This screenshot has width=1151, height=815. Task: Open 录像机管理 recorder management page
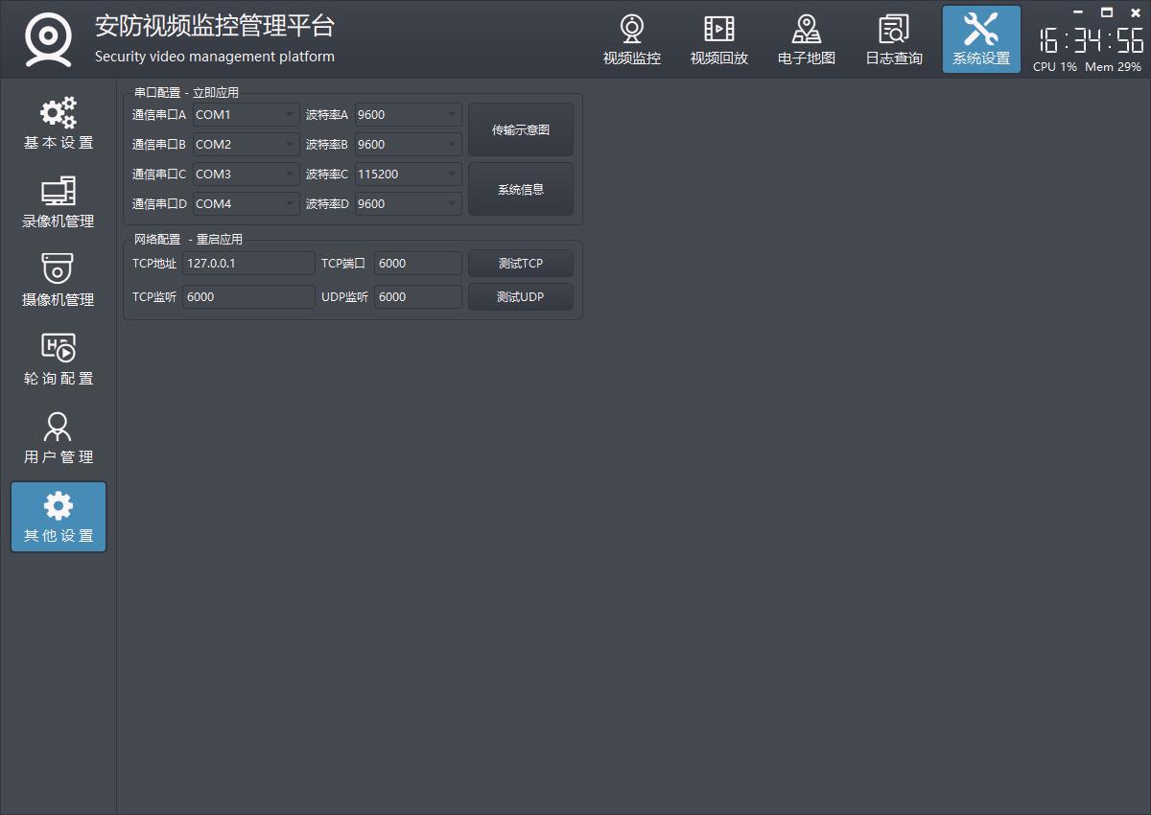click(x=59, y=203)
